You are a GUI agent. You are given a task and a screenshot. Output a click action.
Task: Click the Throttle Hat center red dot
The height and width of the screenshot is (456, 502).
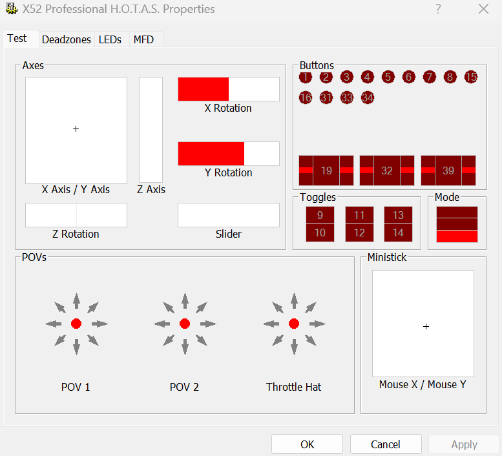(294, 324)
